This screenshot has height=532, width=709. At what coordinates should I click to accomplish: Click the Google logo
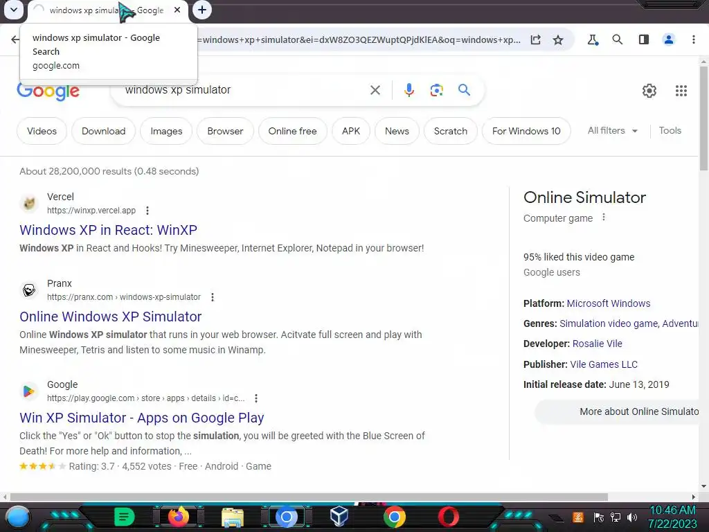48,92
